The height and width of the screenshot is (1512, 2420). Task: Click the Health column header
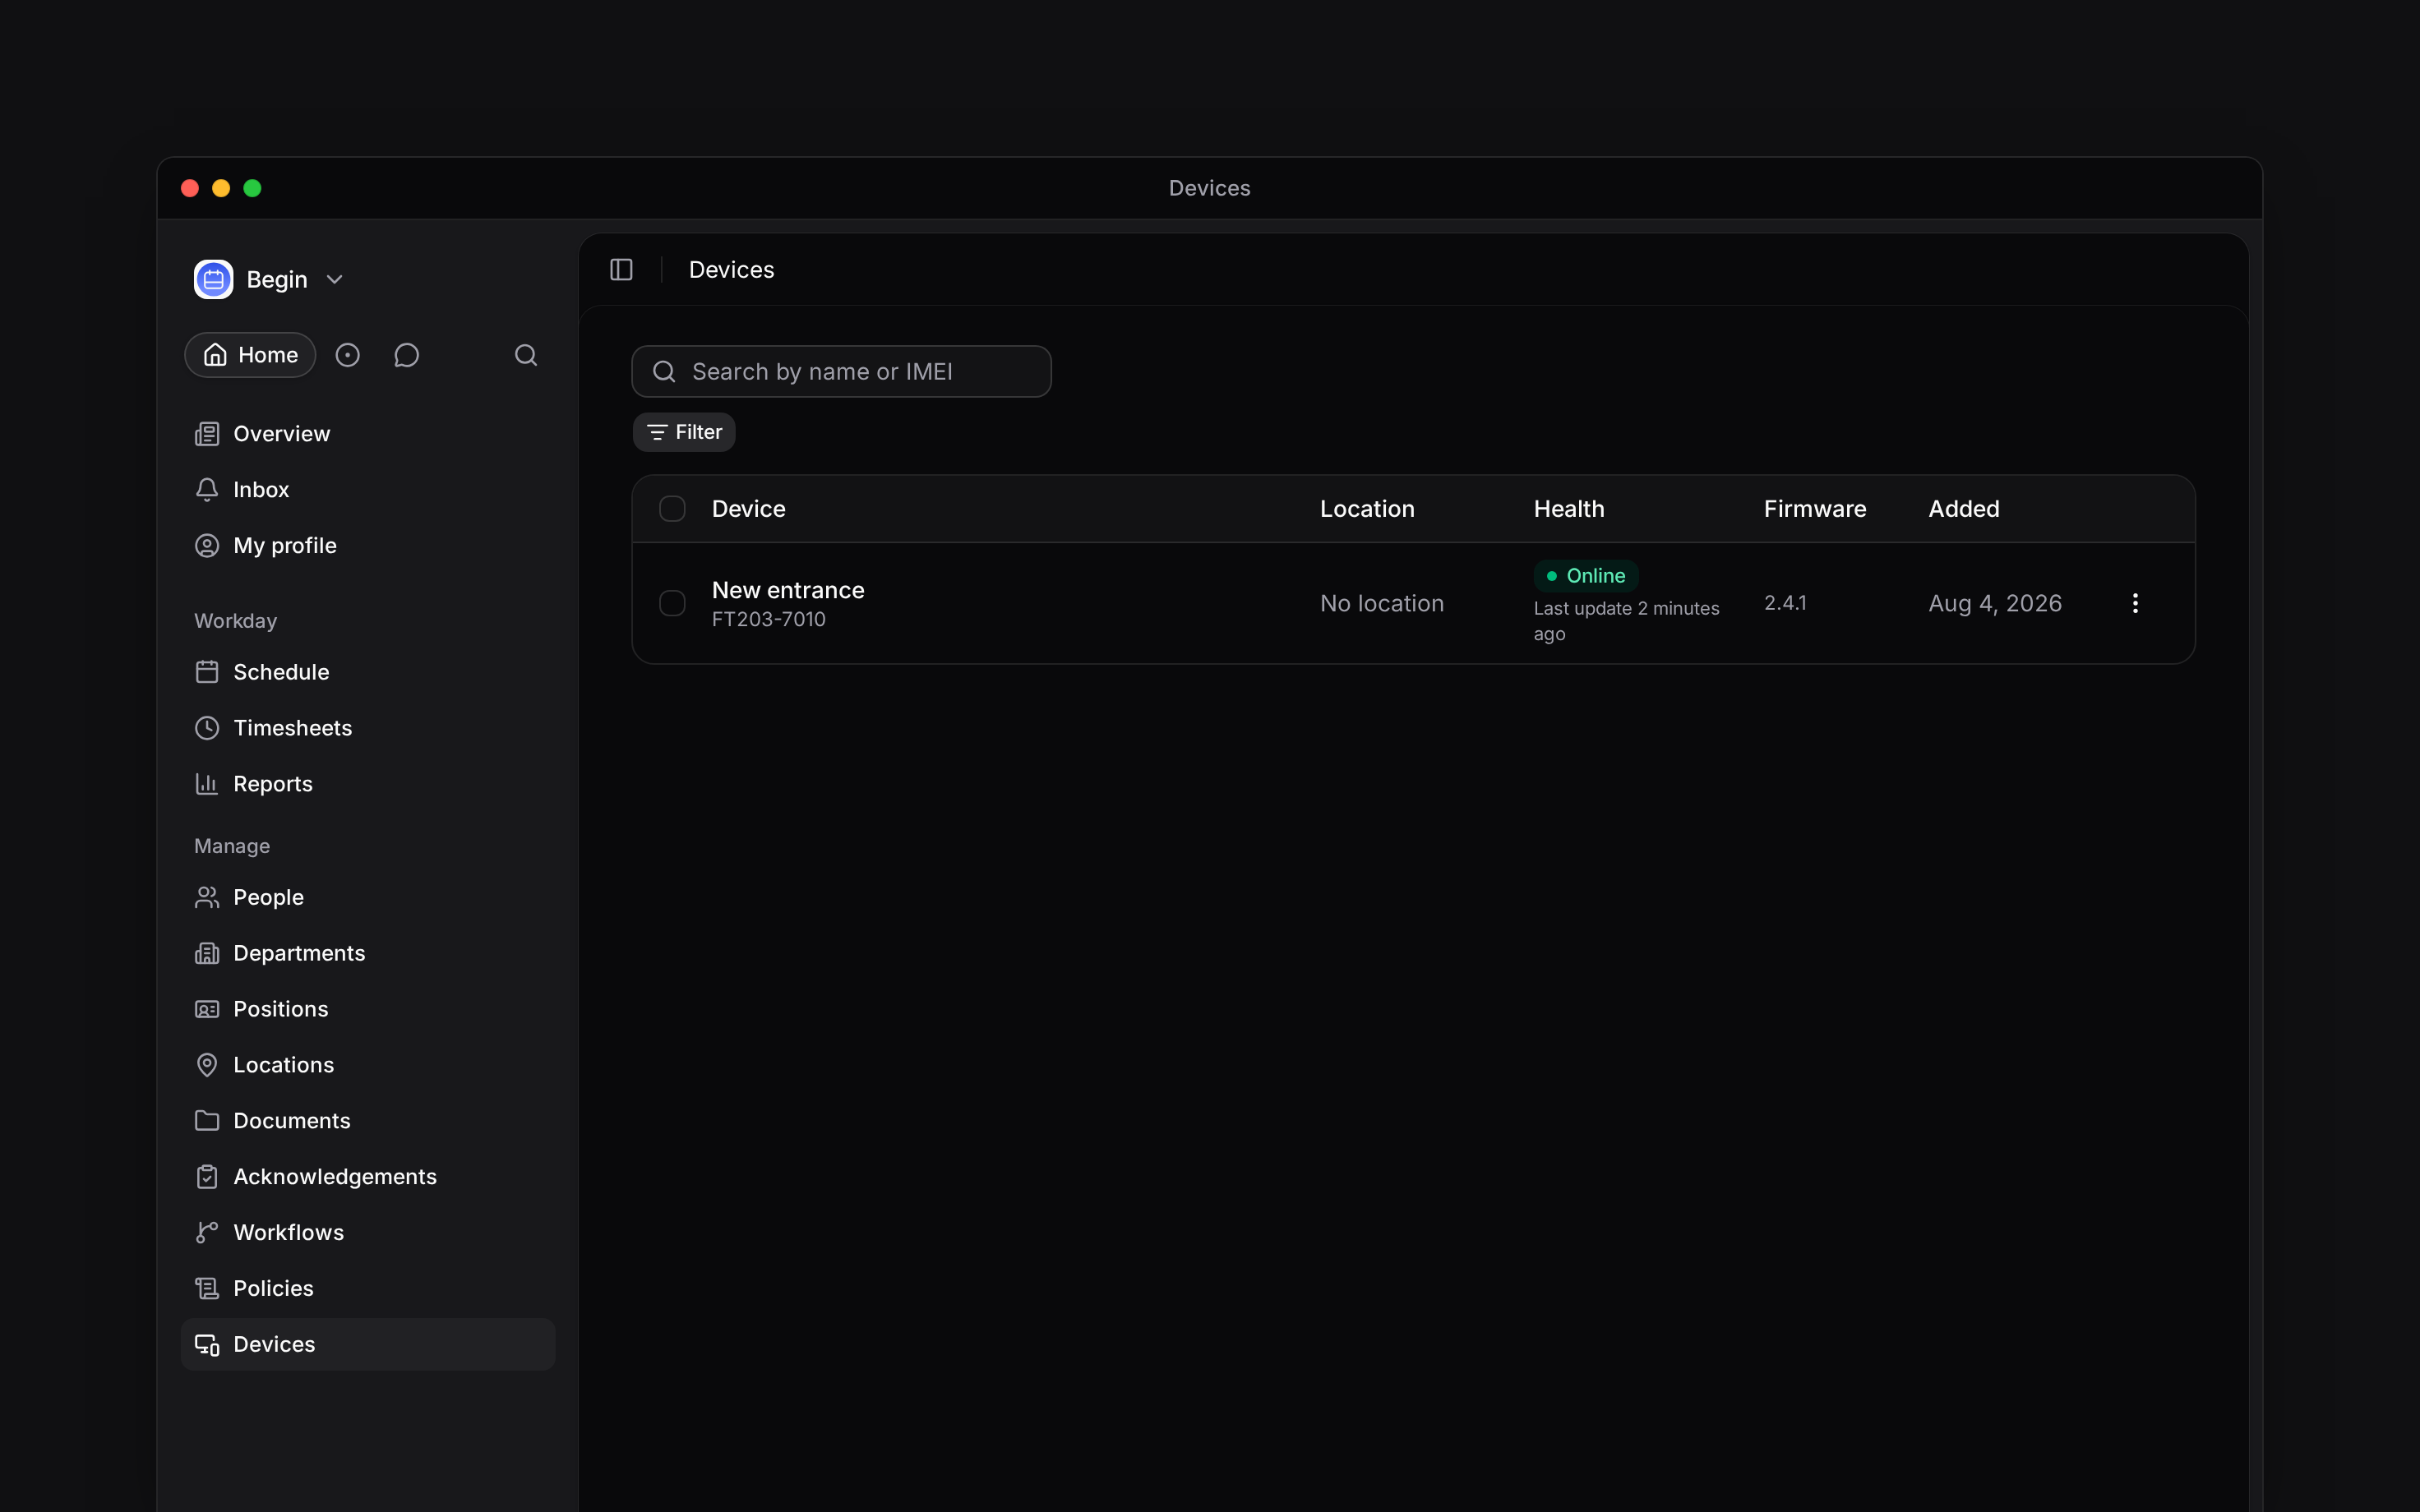[x=1569, y=509]
